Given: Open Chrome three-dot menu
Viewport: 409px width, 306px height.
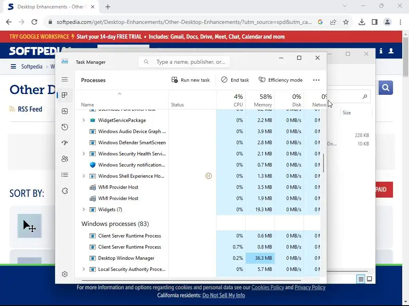Looking at the screenshot, I should [400, 22].
